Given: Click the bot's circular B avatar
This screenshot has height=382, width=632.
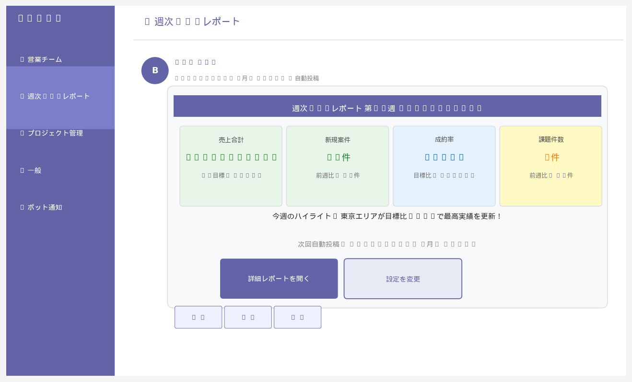Looking at the screenshot, I should click(155, 70).
